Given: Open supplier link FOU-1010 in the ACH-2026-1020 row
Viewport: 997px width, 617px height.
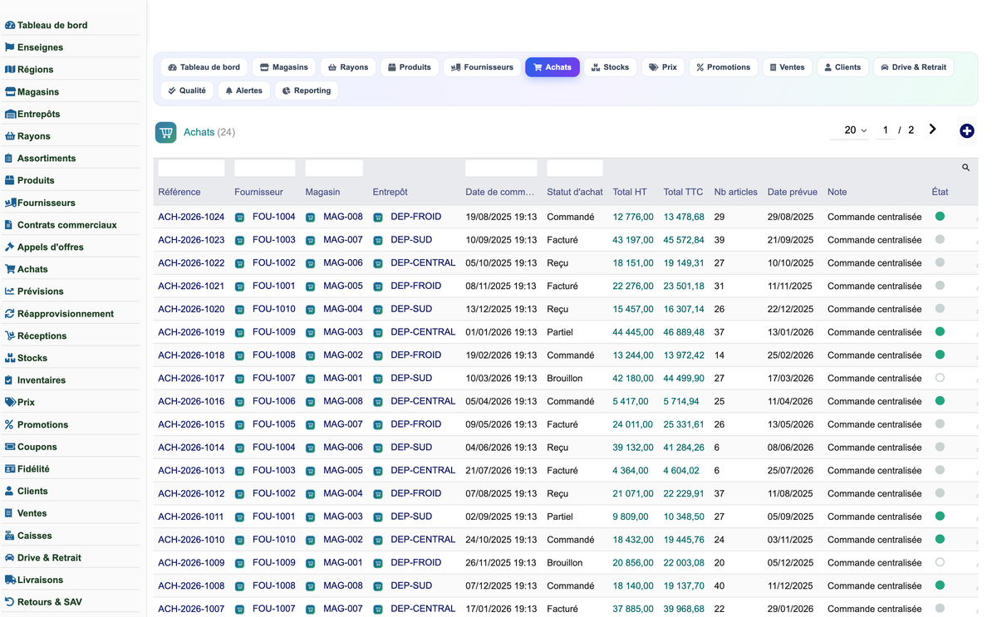Looking at the screenshot, I should pos(274,309).
